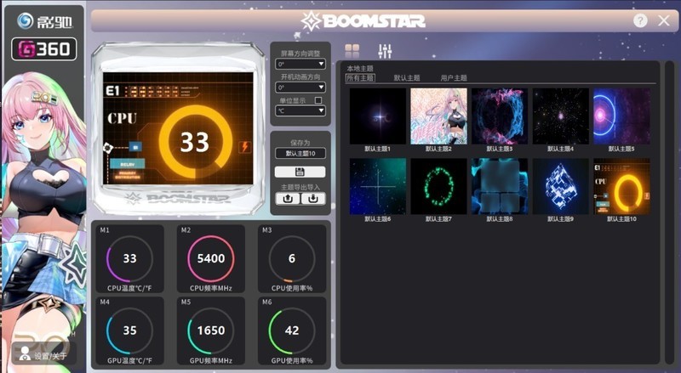This screenshot has height=373, width=681.
Task: Expand the 屏幕方向调整 rotation dropdown
Action: tap(300, 64)
